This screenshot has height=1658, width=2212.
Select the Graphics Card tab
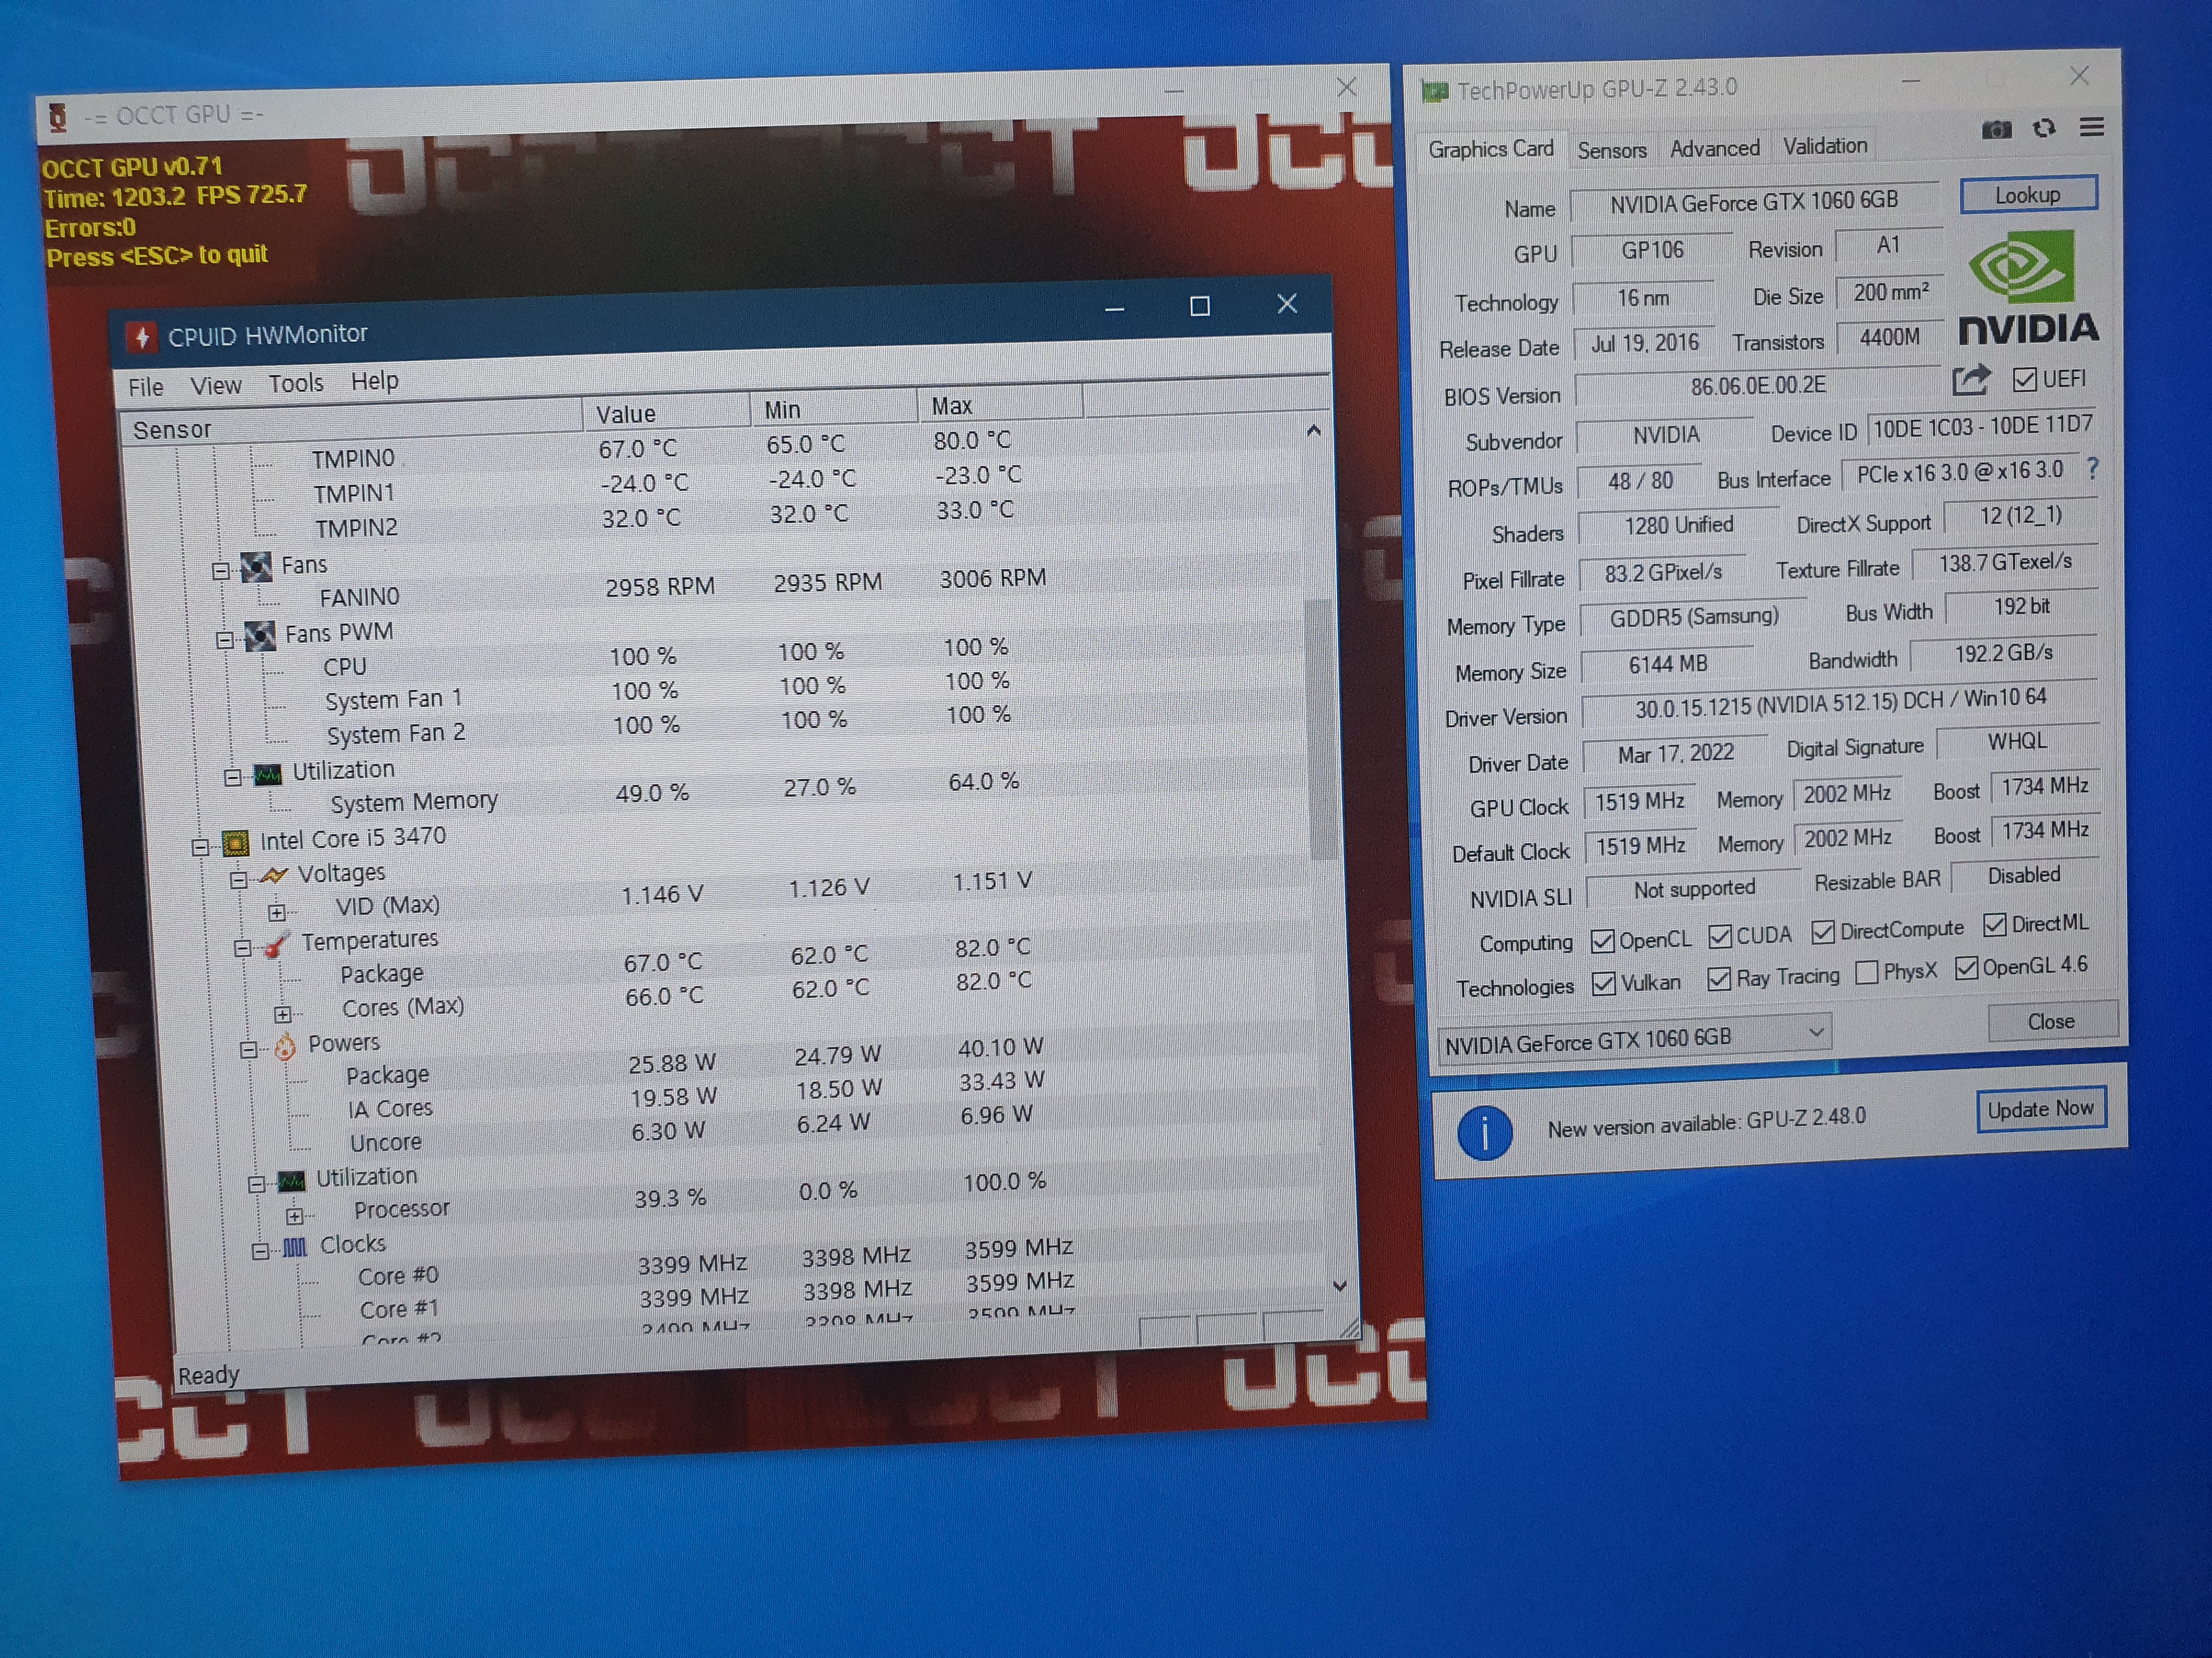click(x=1490, y=150)
